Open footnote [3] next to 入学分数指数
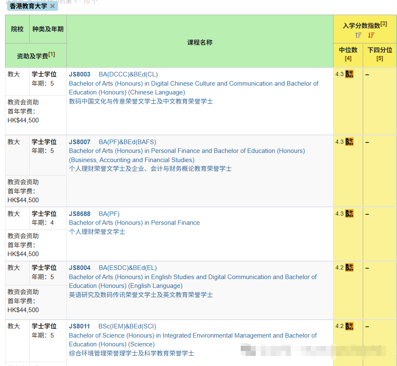Image resolution: width=397 pixels, height=366 pixels. tap(384, 24)
